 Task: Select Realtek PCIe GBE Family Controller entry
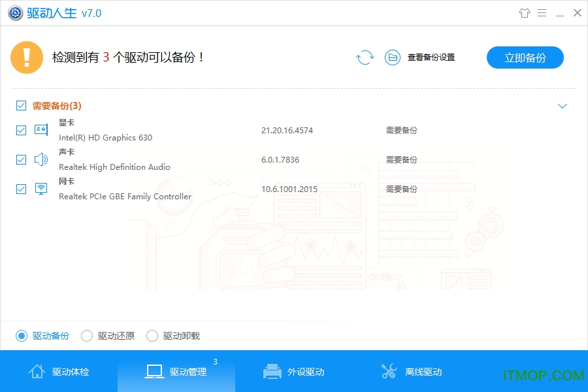click(125, 196)
